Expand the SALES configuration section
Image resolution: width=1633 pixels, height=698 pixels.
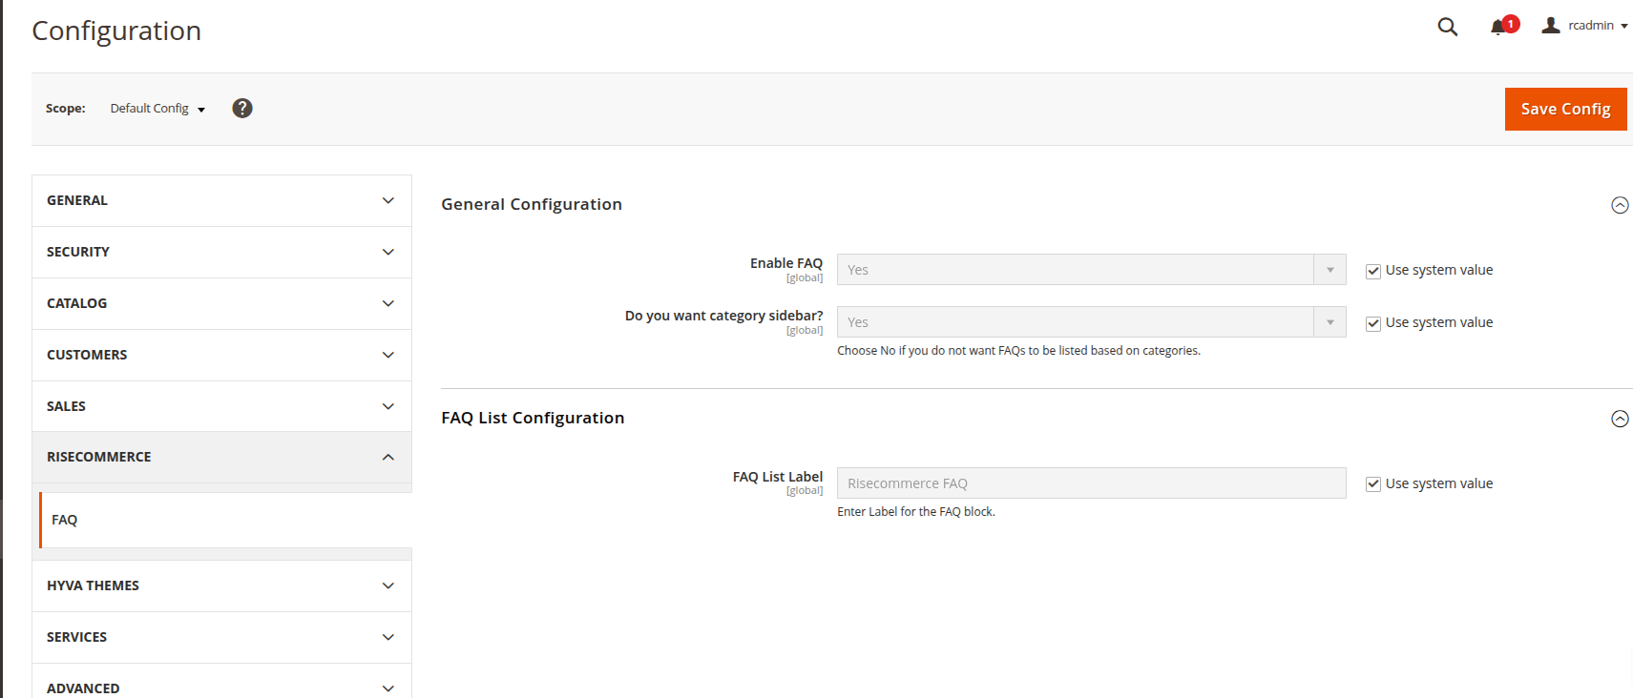[221, 406]
